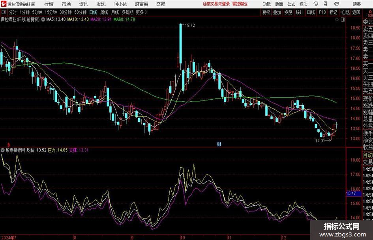Expand the 更多 periods list
The width and height of the screenshot is (373, 240).
(142, 12)
